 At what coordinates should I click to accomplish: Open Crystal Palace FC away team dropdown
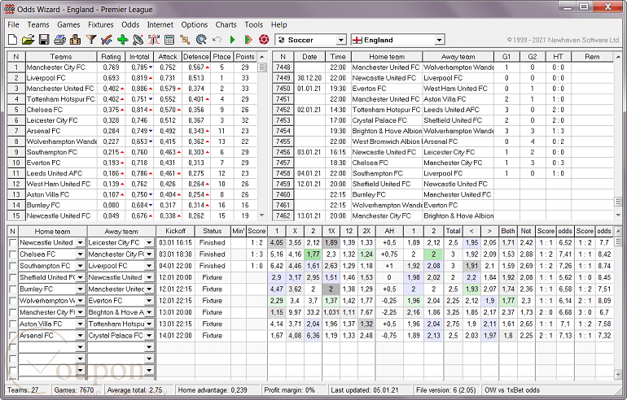pyautogui.click(x=149, y=336)
